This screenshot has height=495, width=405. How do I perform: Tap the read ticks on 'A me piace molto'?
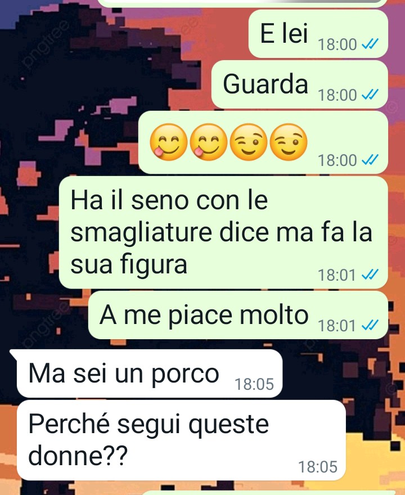point(370,326)
